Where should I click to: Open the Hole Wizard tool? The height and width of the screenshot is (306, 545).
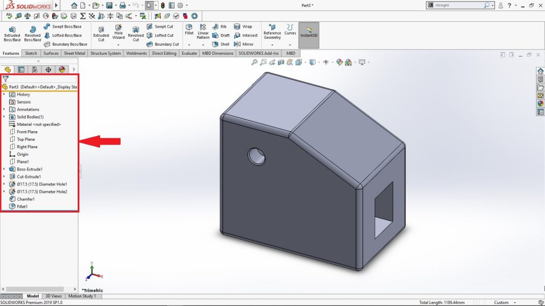pyautogui.click(x=119, y=32)
